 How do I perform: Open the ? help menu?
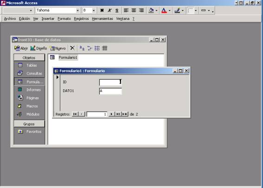tap(133, 19)
